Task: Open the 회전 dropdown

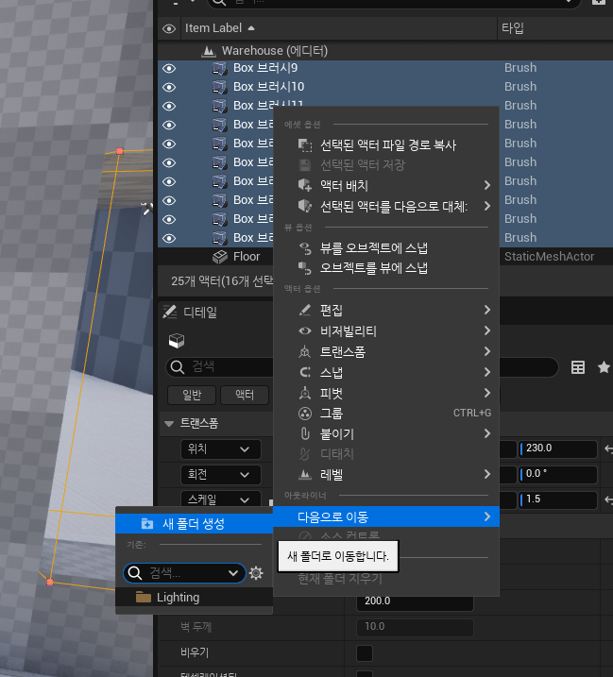Action: (221, 475)
